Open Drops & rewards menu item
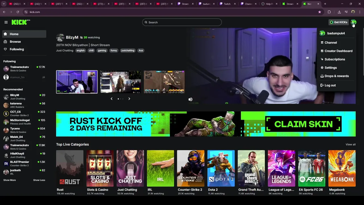Image resolution: width=364 pixels, height=205 pixels. pyautogui.click(x=336, y=76)
